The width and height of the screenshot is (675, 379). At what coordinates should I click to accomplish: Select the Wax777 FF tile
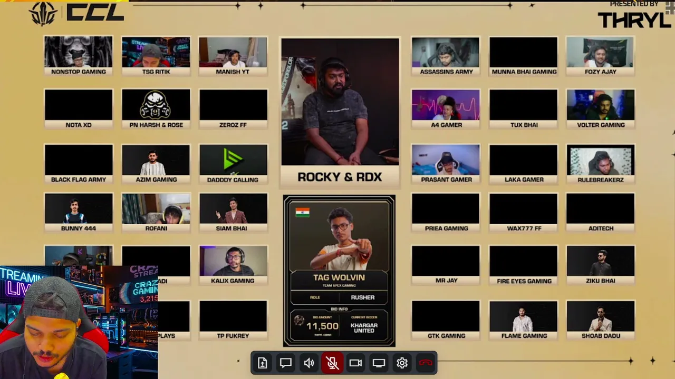[x=523, y=213]
